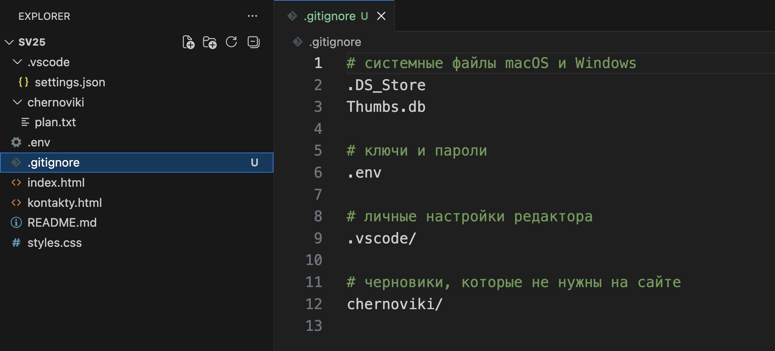Click the angle-bracket icon of kontakty.html
Image resolution: width=775 pixels, height=351 pixels.
16,203
